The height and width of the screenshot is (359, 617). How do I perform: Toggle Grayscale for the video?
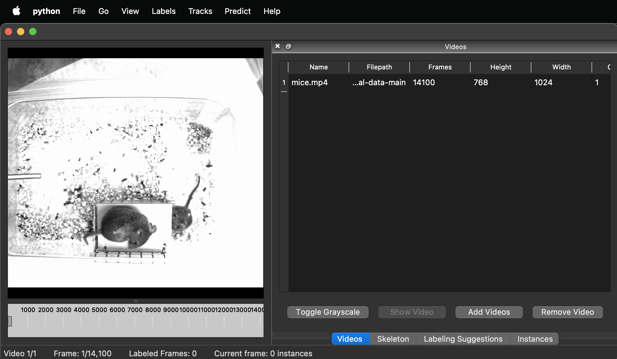point(328,312)
